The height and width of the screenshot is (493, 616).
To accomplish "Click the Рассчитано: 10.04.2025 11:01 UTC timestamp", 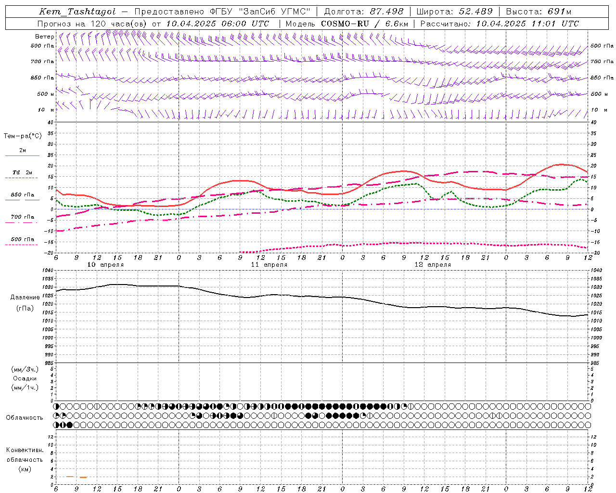I will (500, 24).
